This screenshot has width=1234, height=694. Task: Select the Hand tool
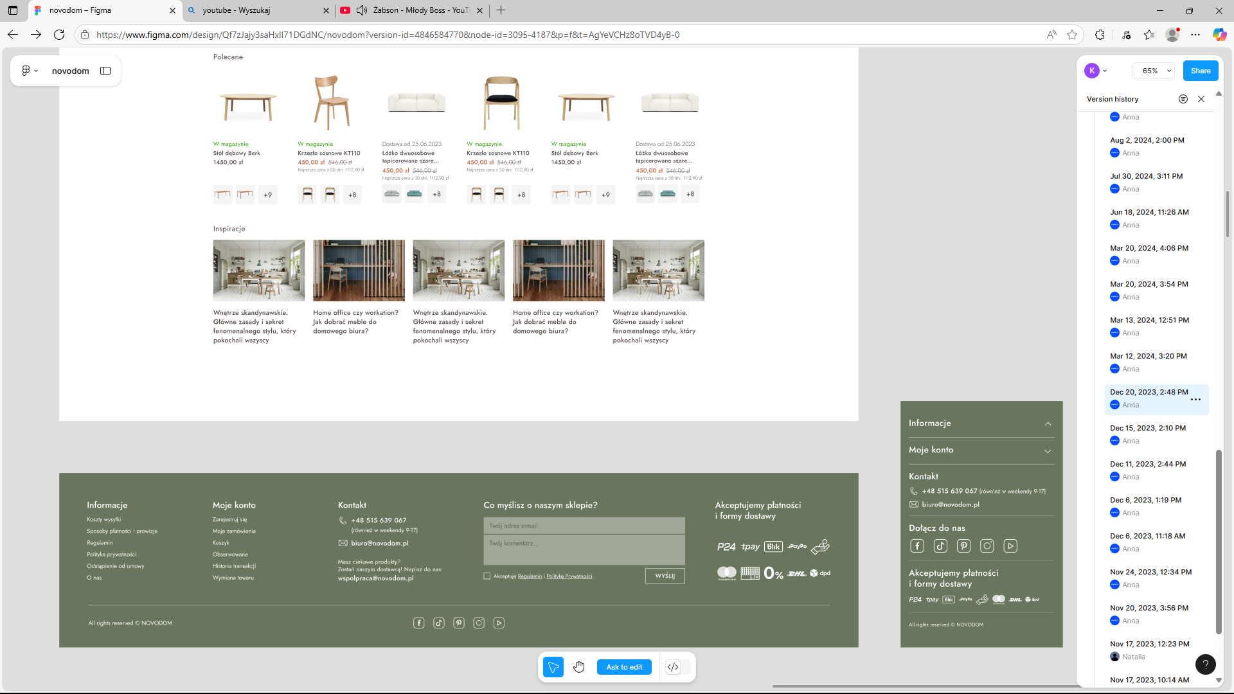(579, 667)
